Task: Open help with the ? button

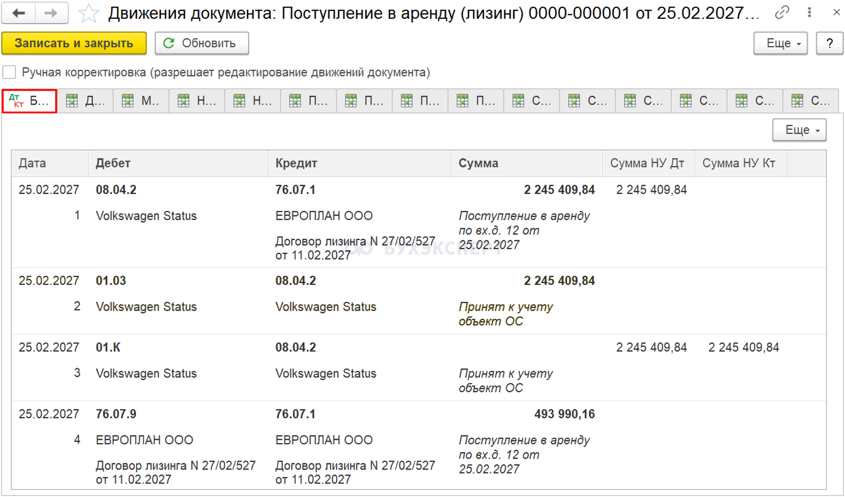Action: [x=830, y=43]
